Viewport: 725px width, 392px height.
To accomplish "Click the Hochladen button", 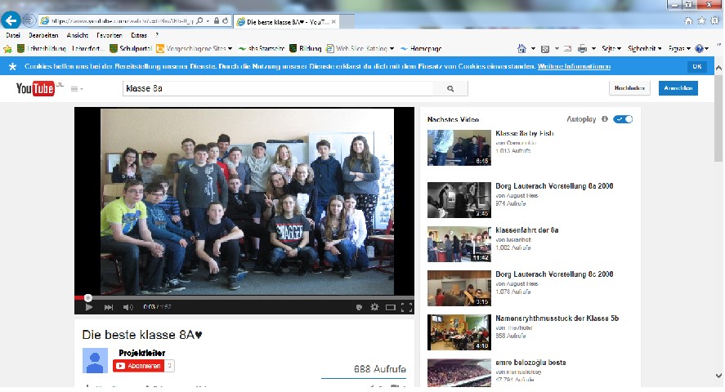I will 629,88.
